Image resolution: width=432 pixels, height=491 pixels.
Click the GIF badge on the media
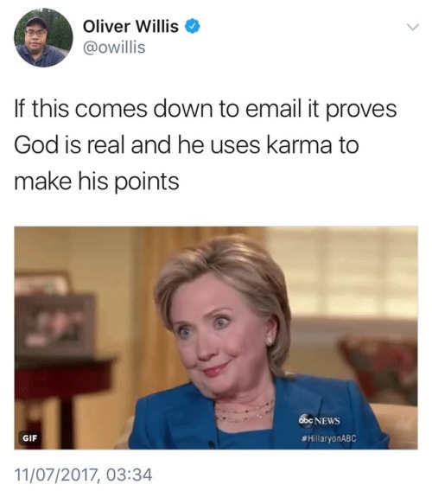pyautogui.click(x=29, y=437)
